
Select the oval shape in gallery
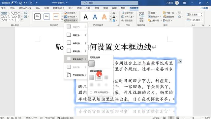click(19, 13)
